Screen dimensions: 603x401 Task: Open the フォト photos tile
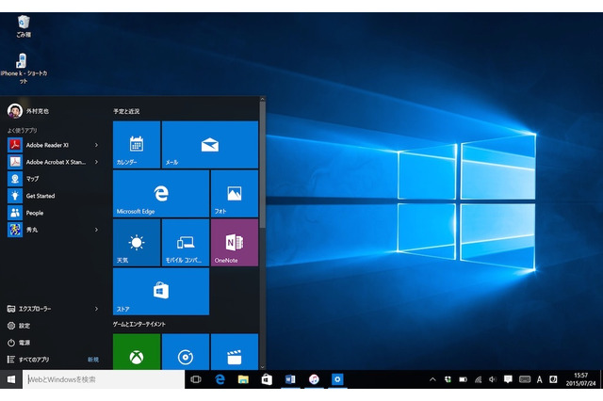(235, 194)
